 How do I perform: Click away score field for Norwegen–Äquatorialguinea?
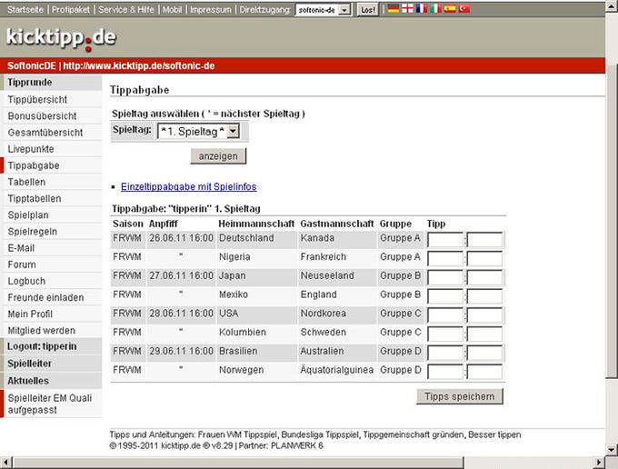point(484,372)
